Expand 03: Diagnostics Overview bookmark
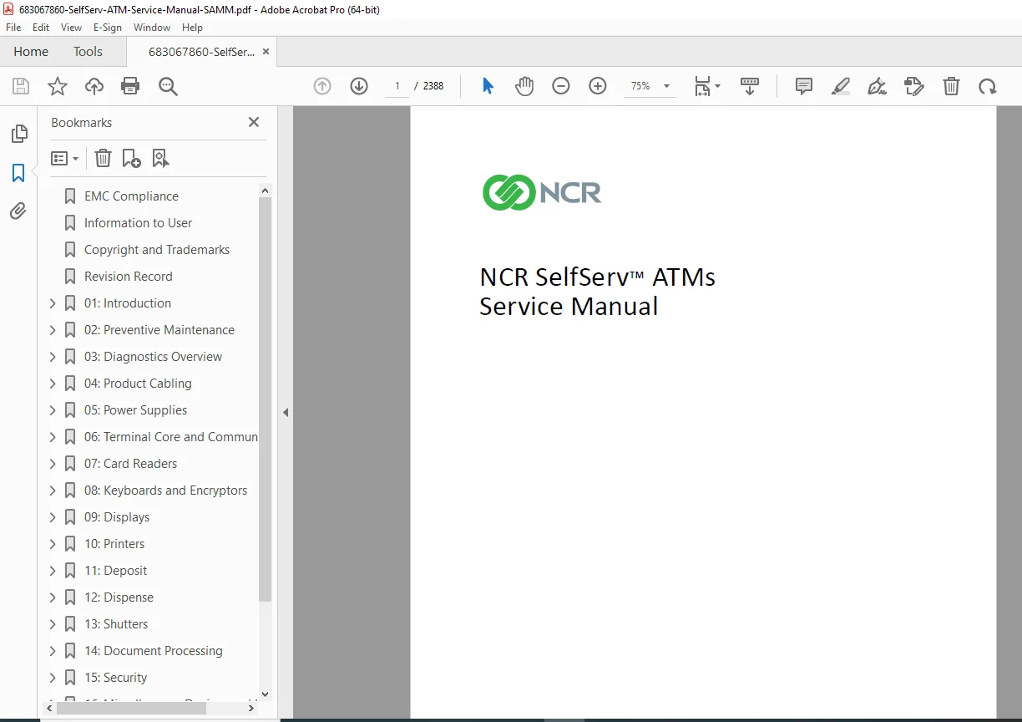 [53, 357]
